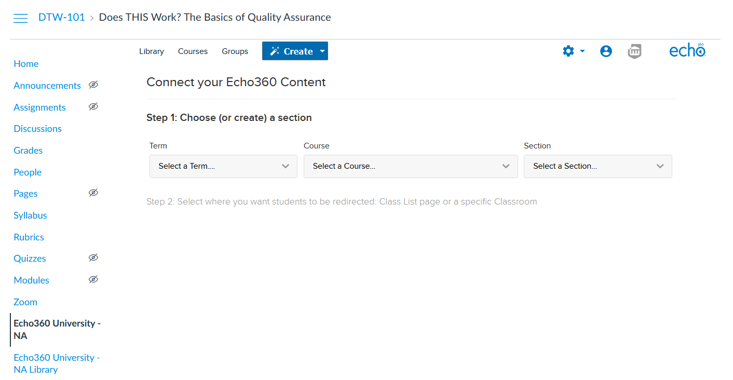Image resolution: width=733 pixels, height=380 pixels.
Task: Switch to the Courses tab
Action: (193, 51)
